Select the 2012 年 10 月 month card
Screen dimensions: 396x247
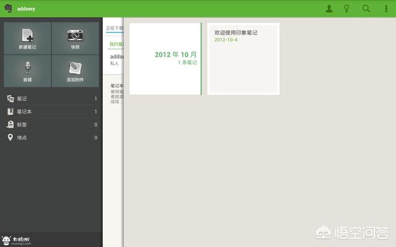[x=166, y=59]
